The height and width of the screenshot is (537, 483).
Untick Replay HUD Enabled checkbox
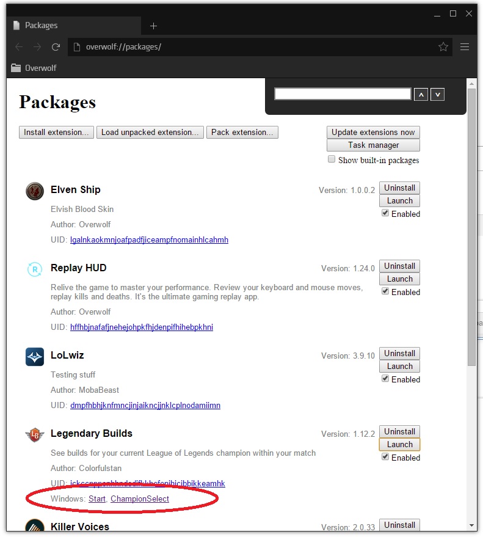pos(385,292)
